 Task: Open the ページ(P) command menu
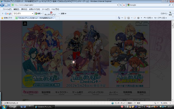pos(148,18)
